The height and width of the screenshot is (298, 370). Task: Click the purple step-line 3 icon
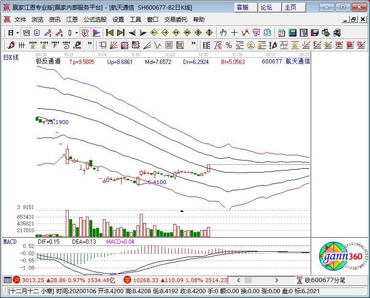[x=48, y=33]
